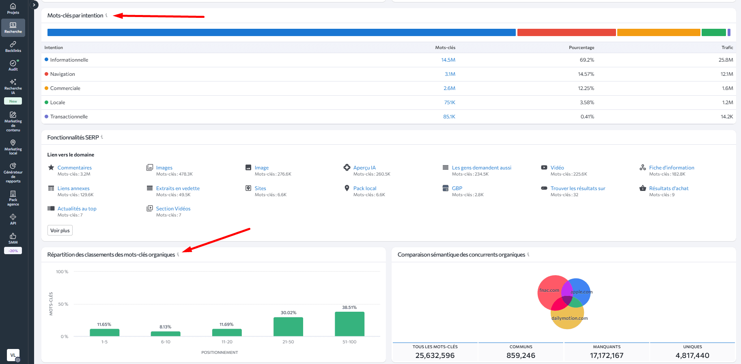
Task: Open the SMM thumbs-up icon
Action: click(x=13, y=238)
